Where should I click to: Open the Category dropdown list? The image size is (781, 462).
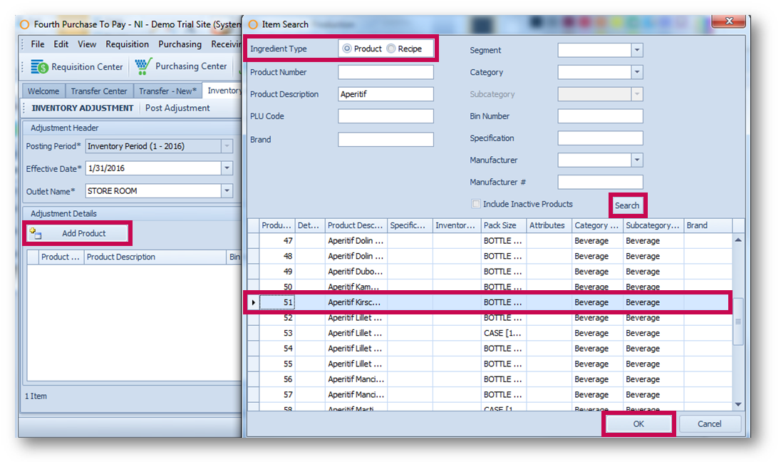pos(637,73)
